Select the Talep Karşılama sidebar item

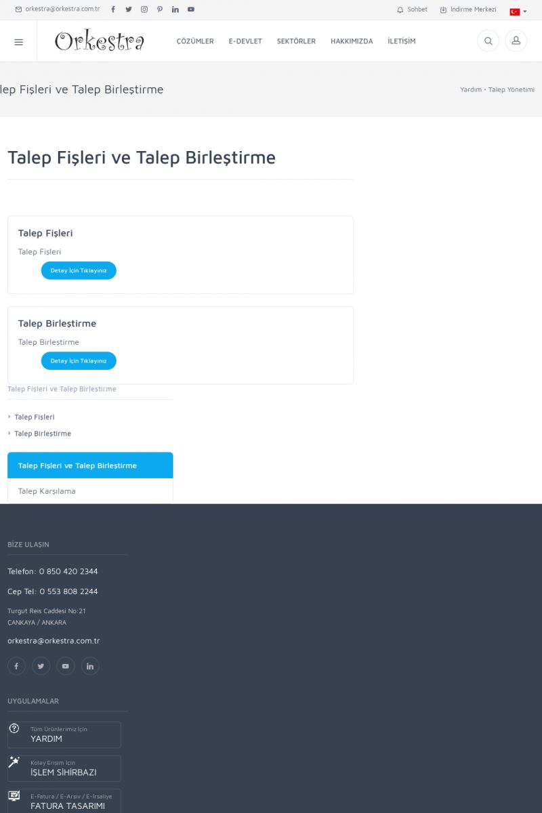pyautogui.click(x=47, y=491)
